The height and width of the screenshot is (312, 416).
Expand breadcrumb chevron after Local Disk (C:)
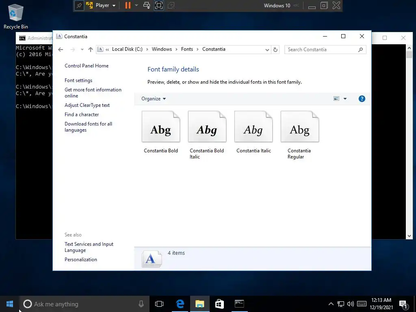click(147, 49)
